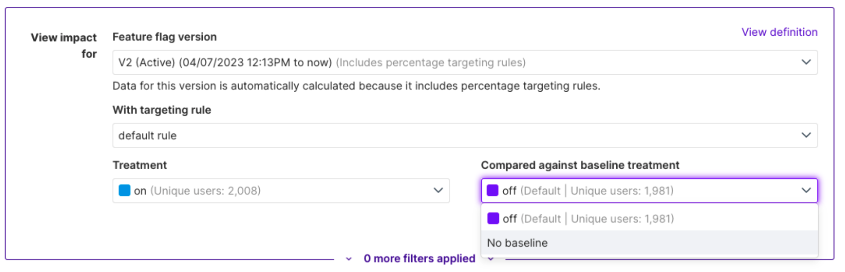845x272 pixels.
Task: Click the 'Treatment' field label
Action: [139, 165]
